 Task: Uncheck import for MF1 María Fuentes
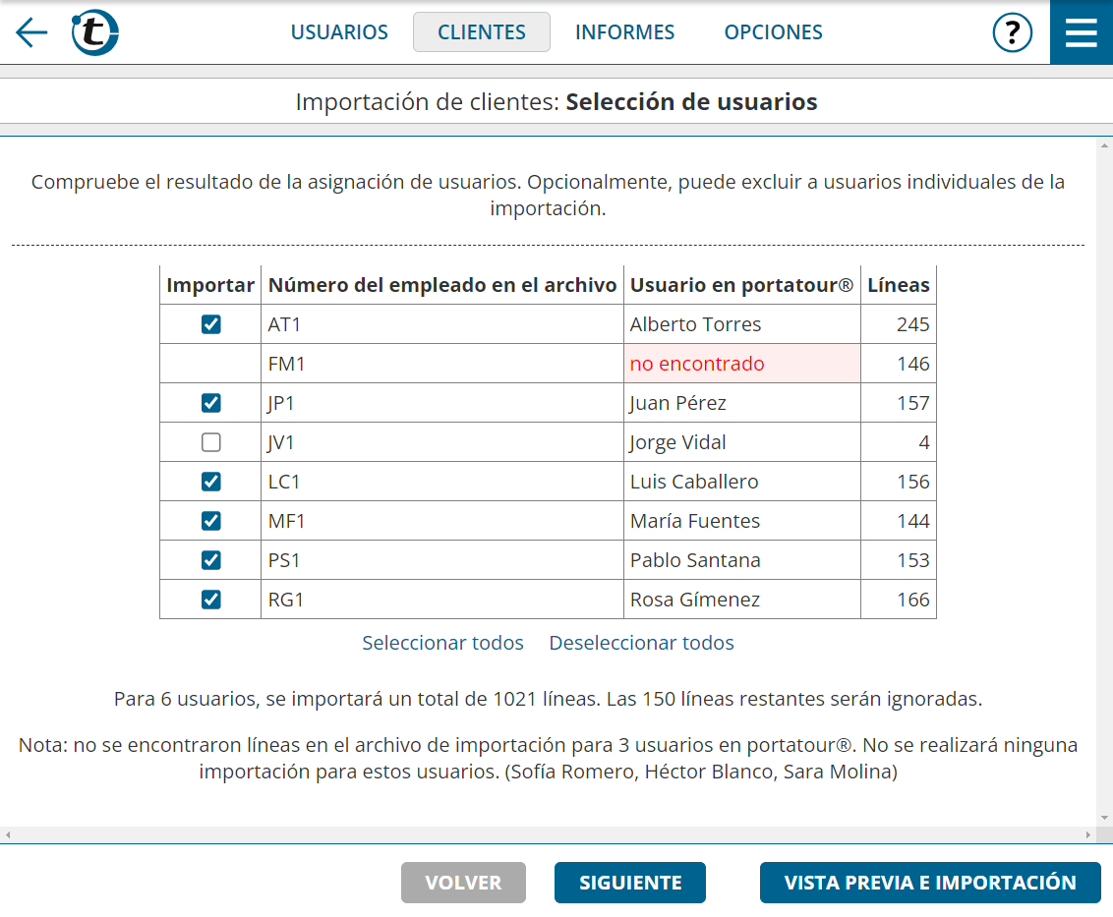tap(210, 521)
